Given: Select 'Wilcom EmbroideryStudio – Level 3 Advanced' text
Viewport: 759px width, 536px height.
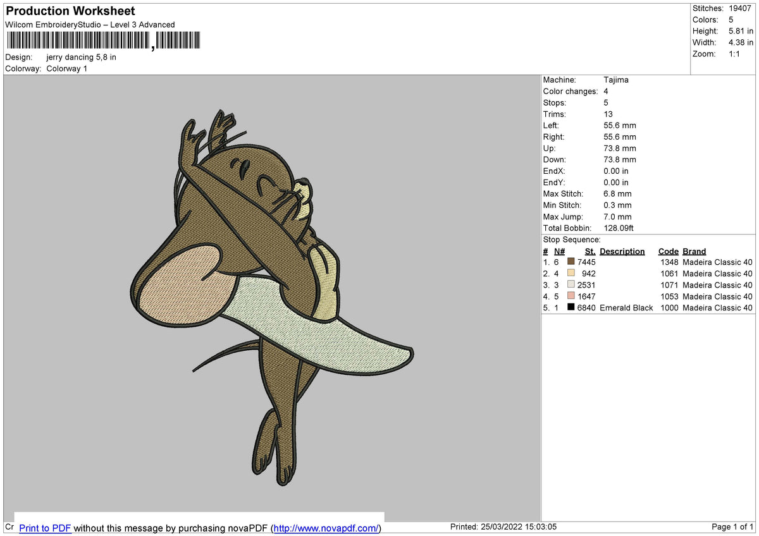Looking at the screenshot, I should pos(90,25).
